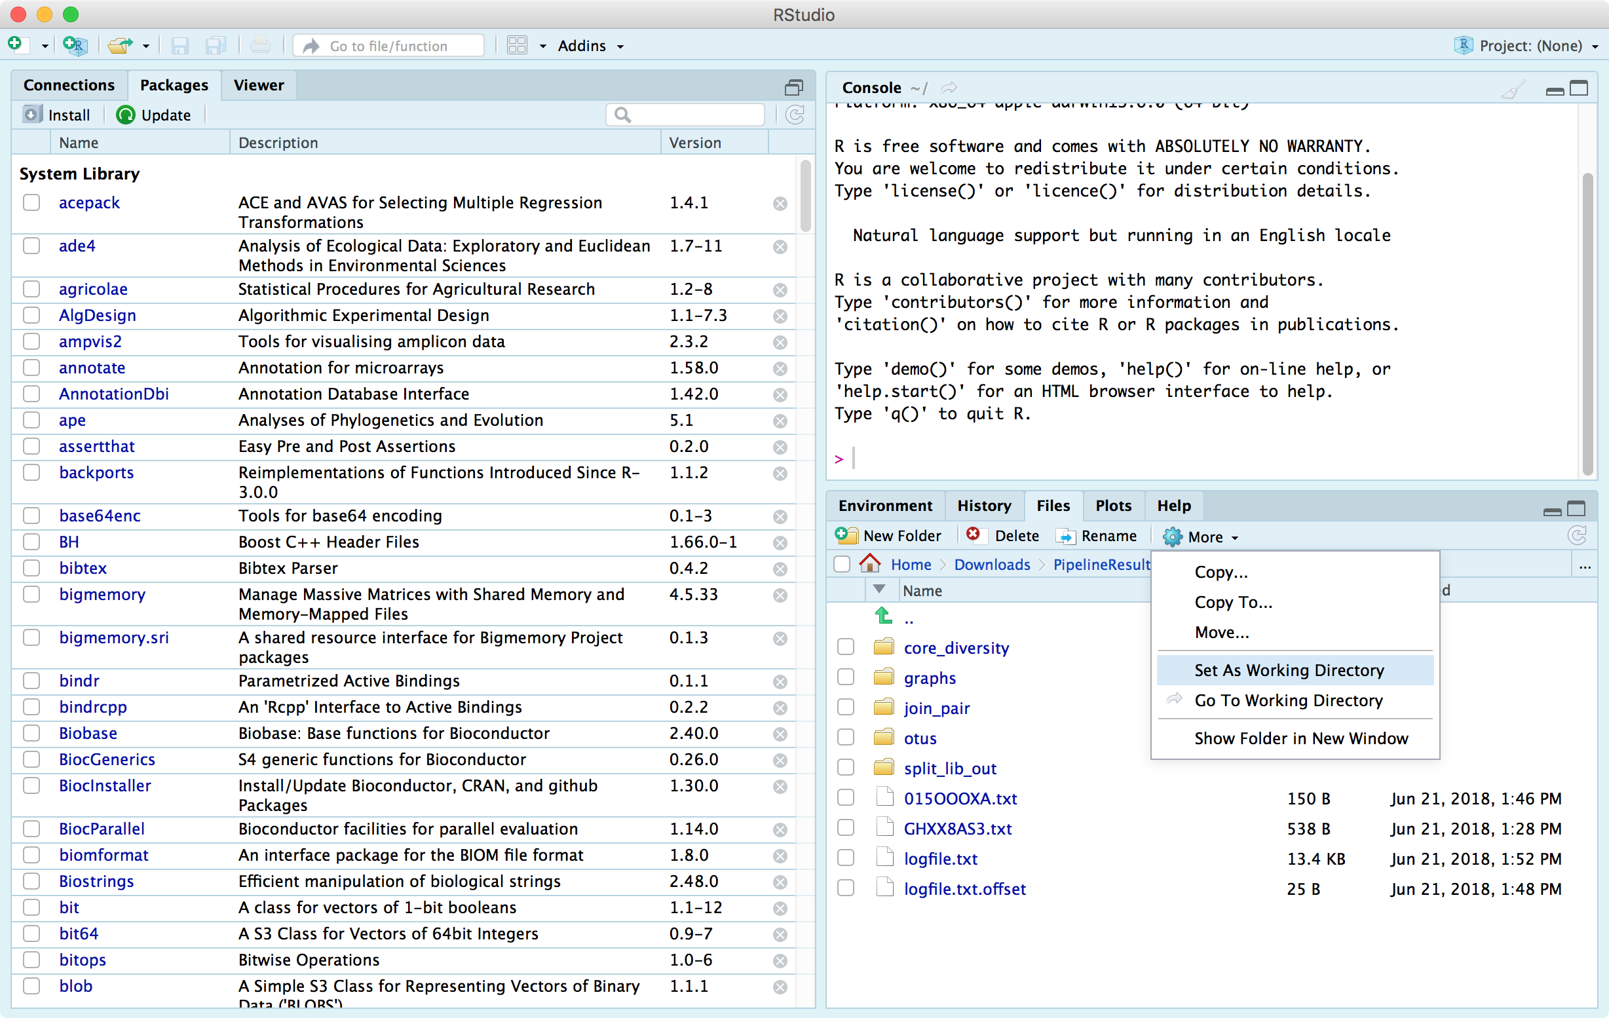The image size is (1609, 1018).
Task: Select the graphs folder checkbox
Action: click(846, 677)
